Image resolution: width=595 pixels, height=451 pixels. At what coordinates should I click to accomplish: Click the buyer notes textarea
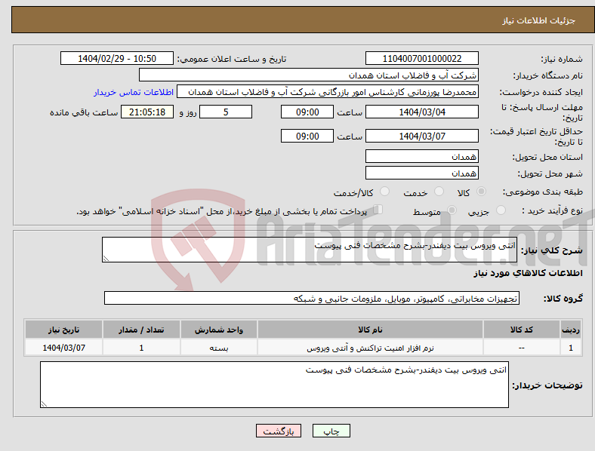click(274, 385)
